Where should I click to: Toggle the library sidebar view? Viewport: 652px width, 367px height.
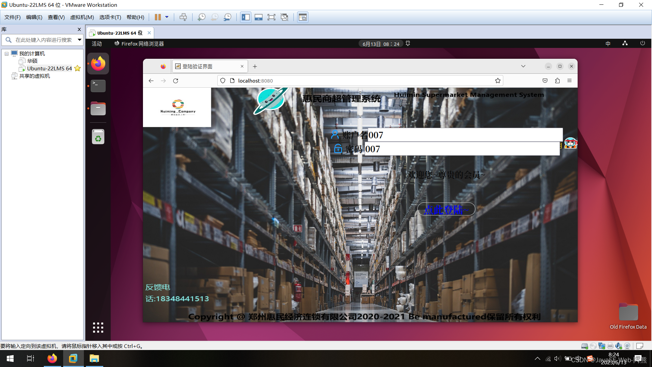(x=246, y=17)
